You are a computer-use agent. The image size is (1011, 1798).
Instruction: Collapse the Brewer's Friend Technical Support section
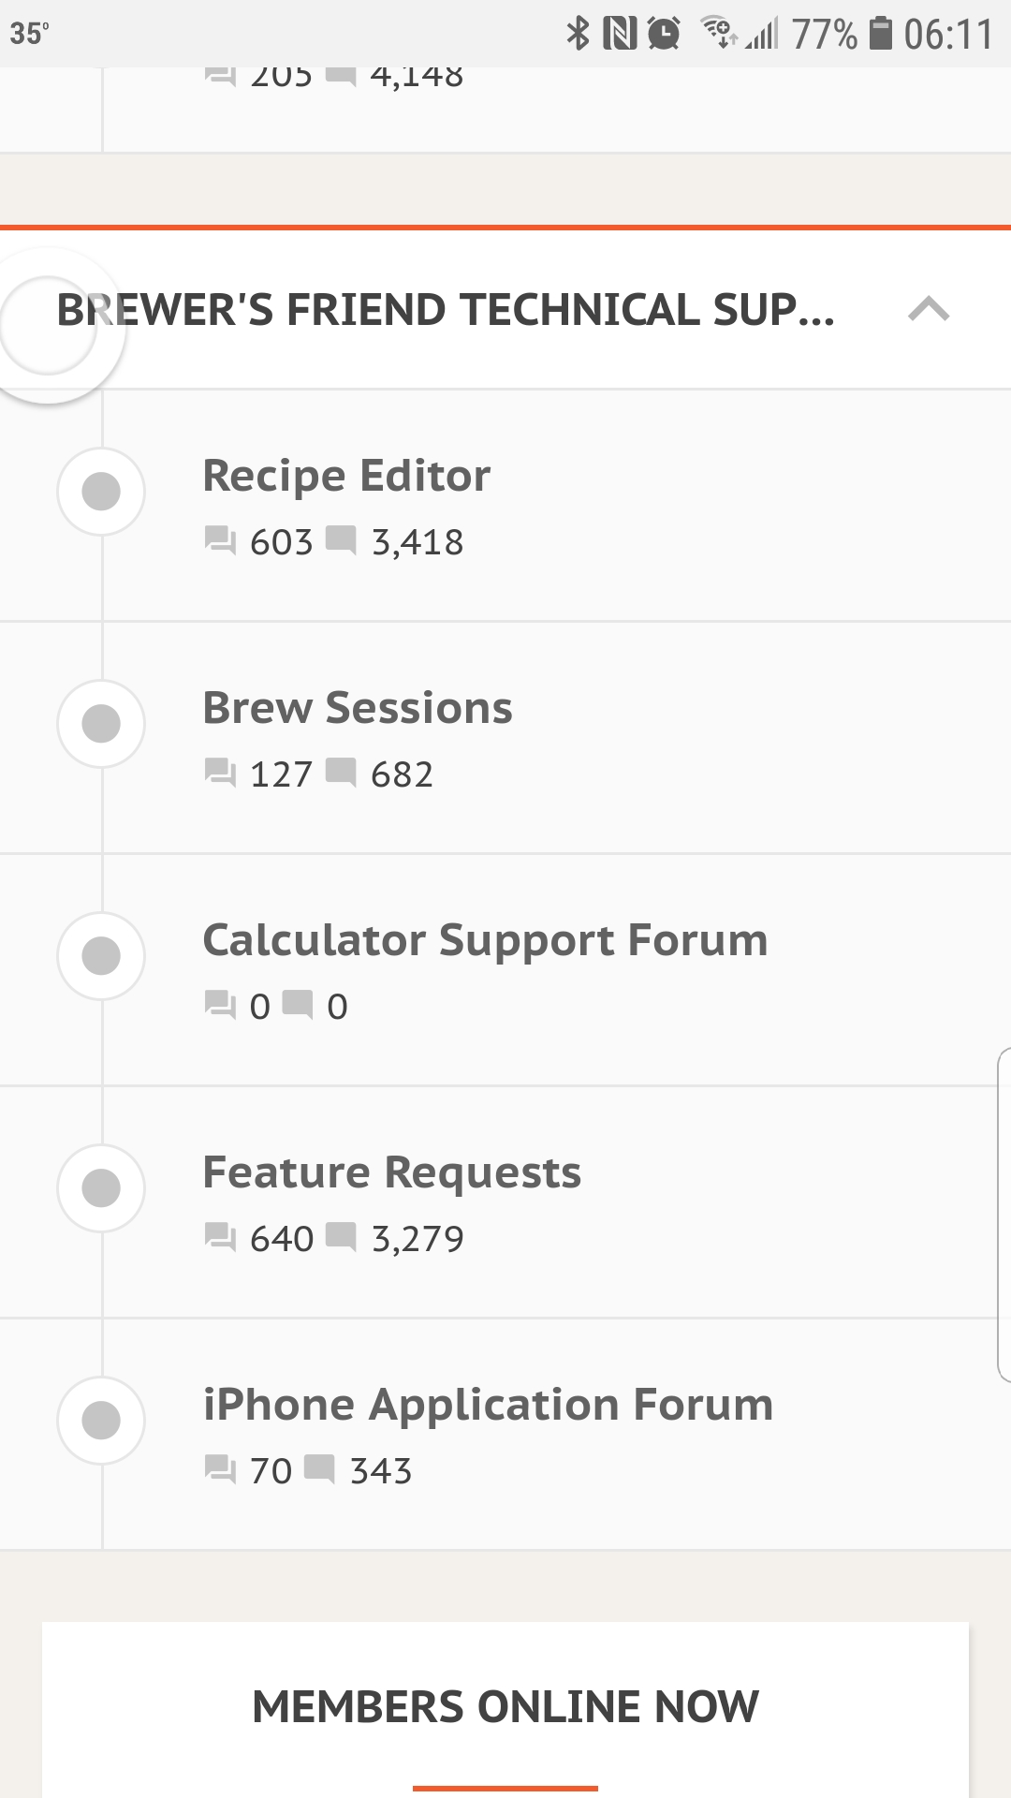929,309
